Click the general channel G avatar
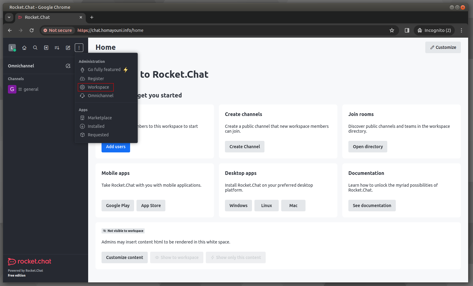This screenshot has width=473, height=286. tap(12, 89)
